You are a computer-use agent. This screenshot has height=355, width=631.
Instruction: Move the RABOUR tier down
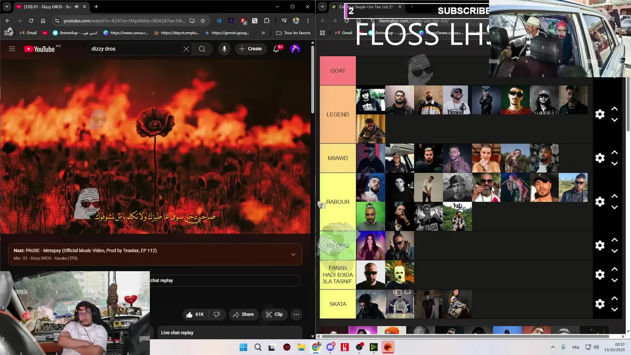click(615, 207)
